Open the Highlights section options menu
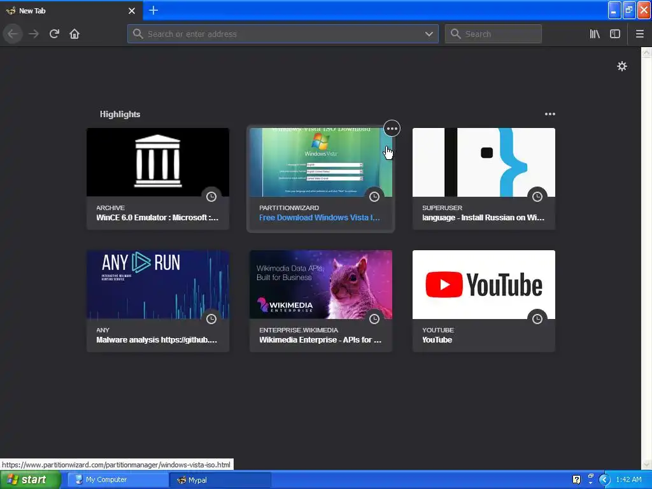The image size is (652, 489). [549, 114]
